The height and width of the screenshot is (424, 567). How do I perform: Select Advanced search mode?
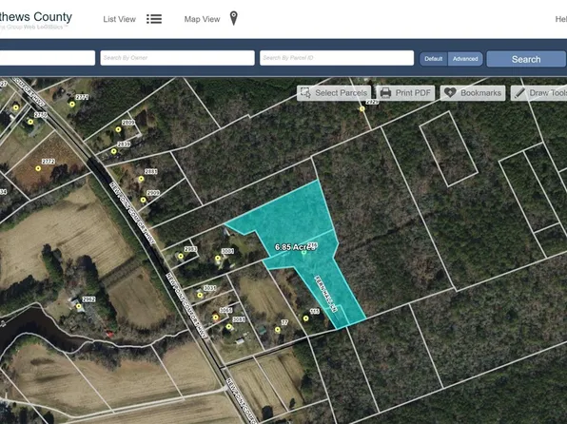coord(465,59)
